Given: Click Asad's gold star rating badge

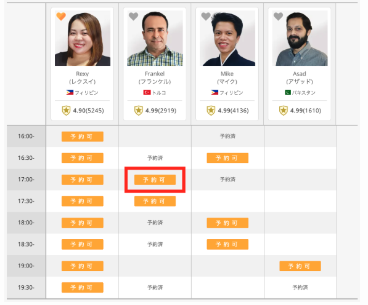Looking at the screenshot, I should point(284,111).
